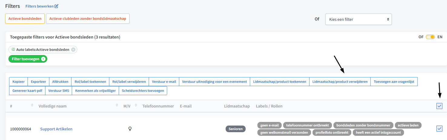Click the Kopieer button

coord(18,82)
